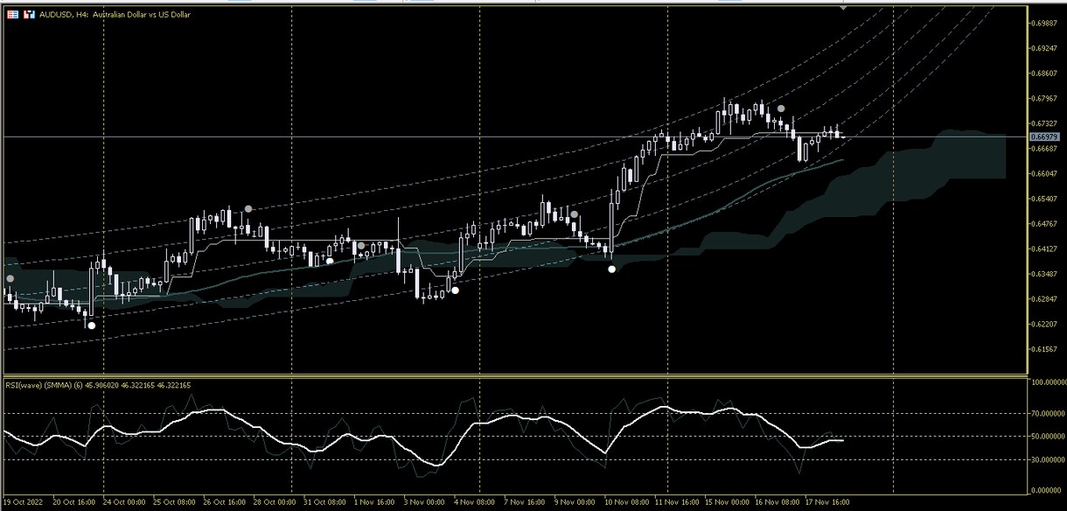Click the RSI scale value 30.000000
Image resolution: width=1067 pixels, height=511 pixels.
(x=1048, y=458)
